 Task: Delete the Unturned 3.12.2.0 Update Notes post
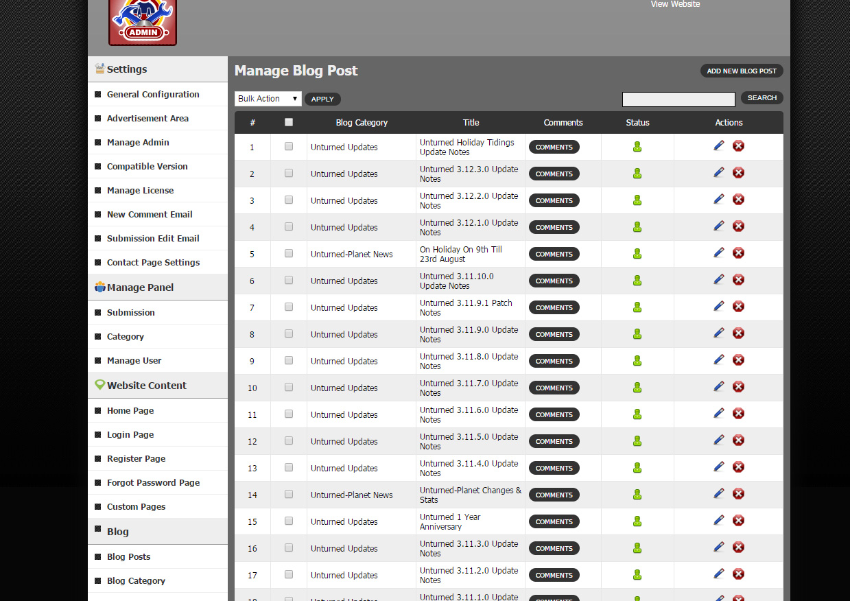click(738, 199)
